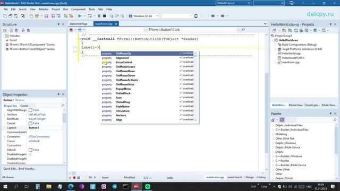Viewport: 340px width, 191px height.
Task: Open the File menu
Action: (x=6, y=10)
